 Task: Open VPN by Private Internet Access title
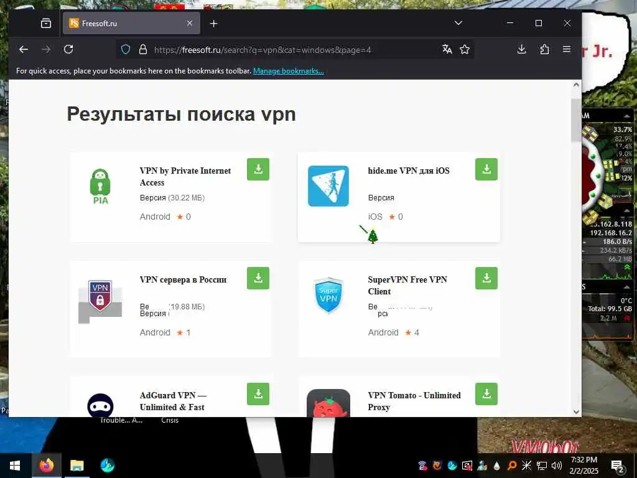point(185,176)
